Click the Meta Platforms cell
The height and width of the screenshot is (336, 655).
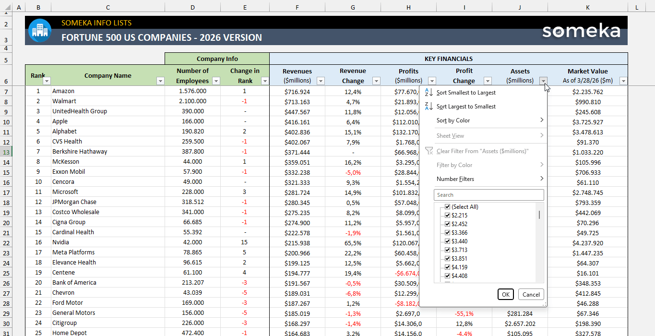point(108,252)
